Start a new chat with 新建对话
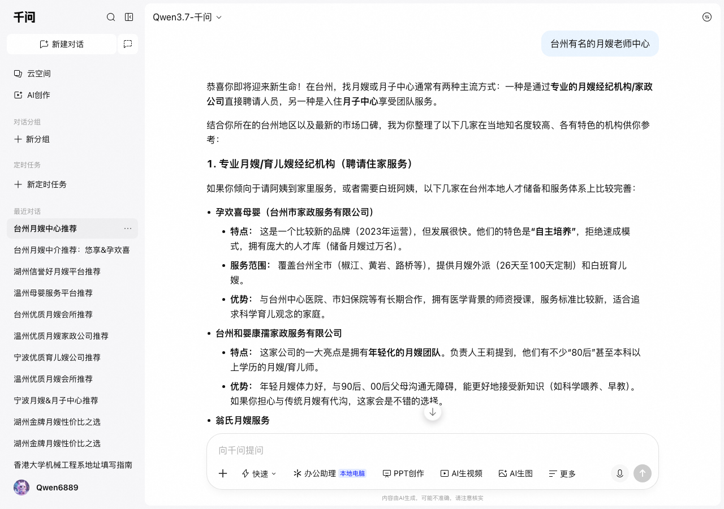Screen dimensions: 724x509 tap(62, 44)
